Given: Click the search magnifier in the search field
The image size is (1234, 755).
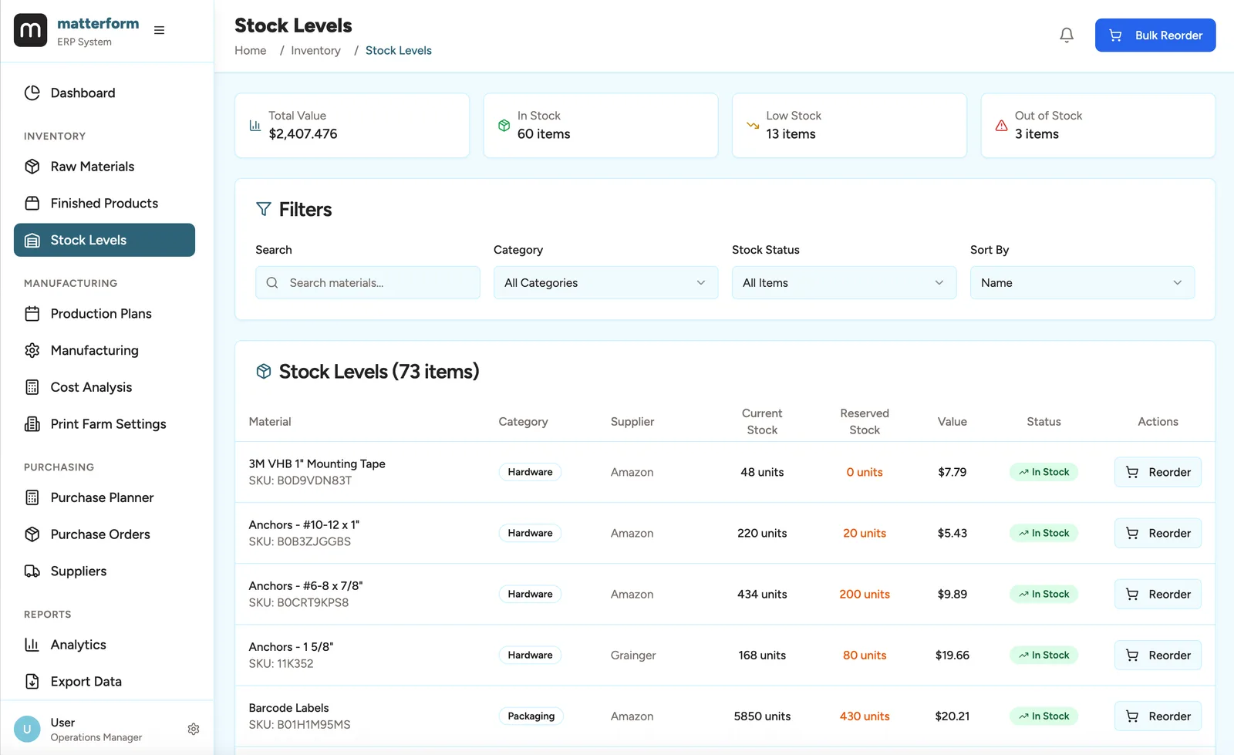Looking at the screenshot, I should (x=272, y=283).
